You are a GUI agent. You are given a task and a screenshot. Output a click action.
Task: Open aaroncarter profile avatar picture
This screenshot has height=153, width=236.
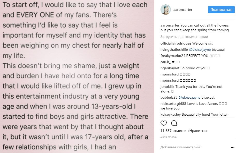click(165, 10)
